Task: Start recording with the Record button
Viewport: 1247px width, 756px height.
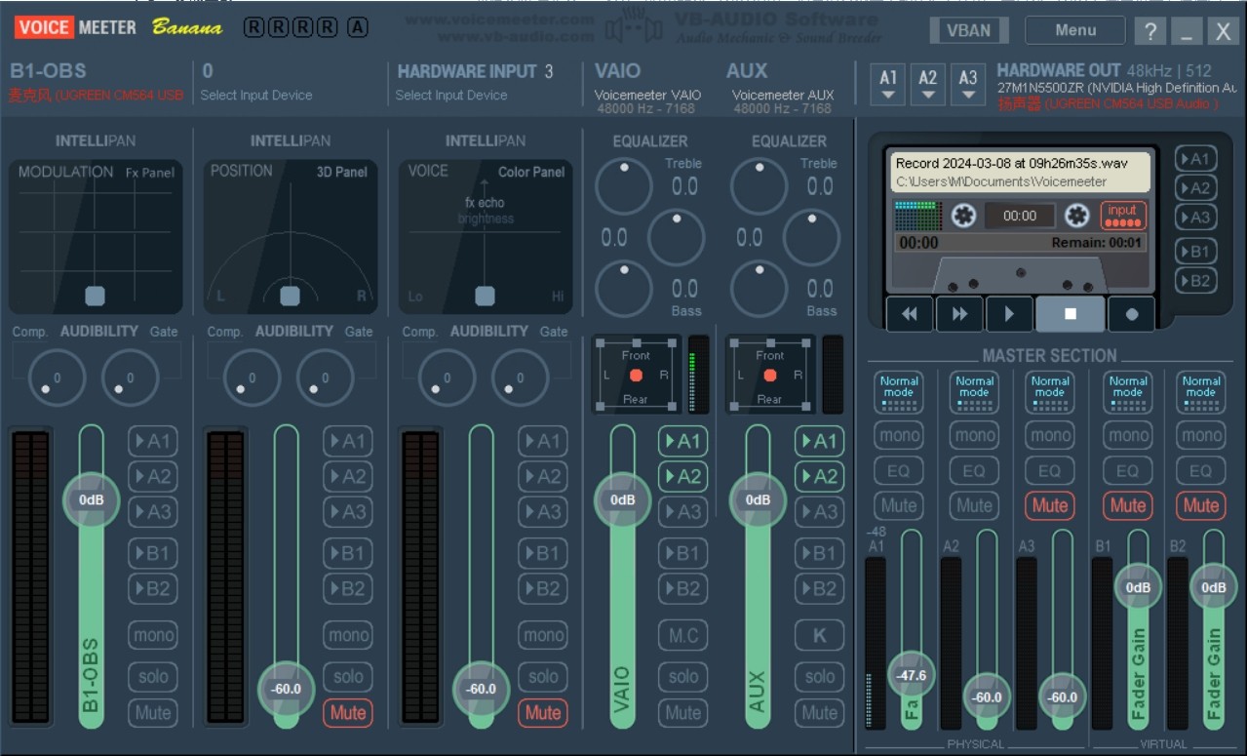Action: coord(1131,314)
